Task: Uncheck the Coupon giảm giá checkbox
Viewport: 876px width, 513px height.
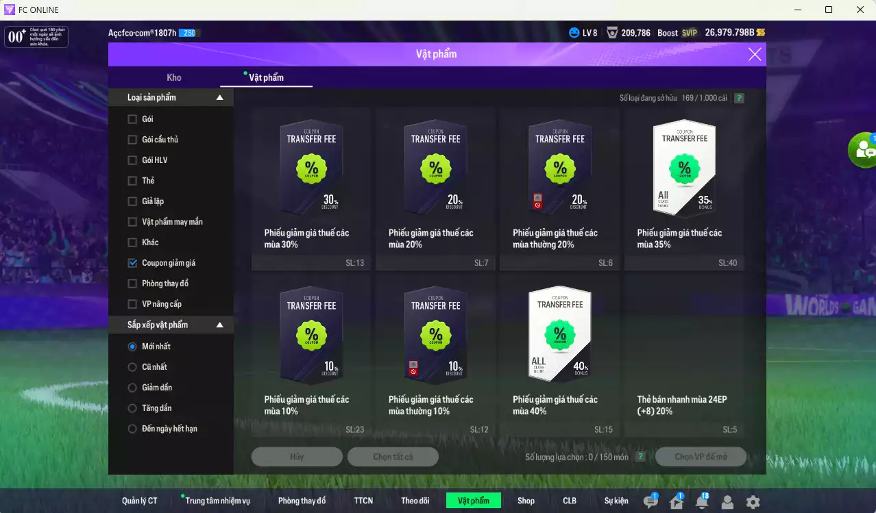Action: click(x=132, y=263)
